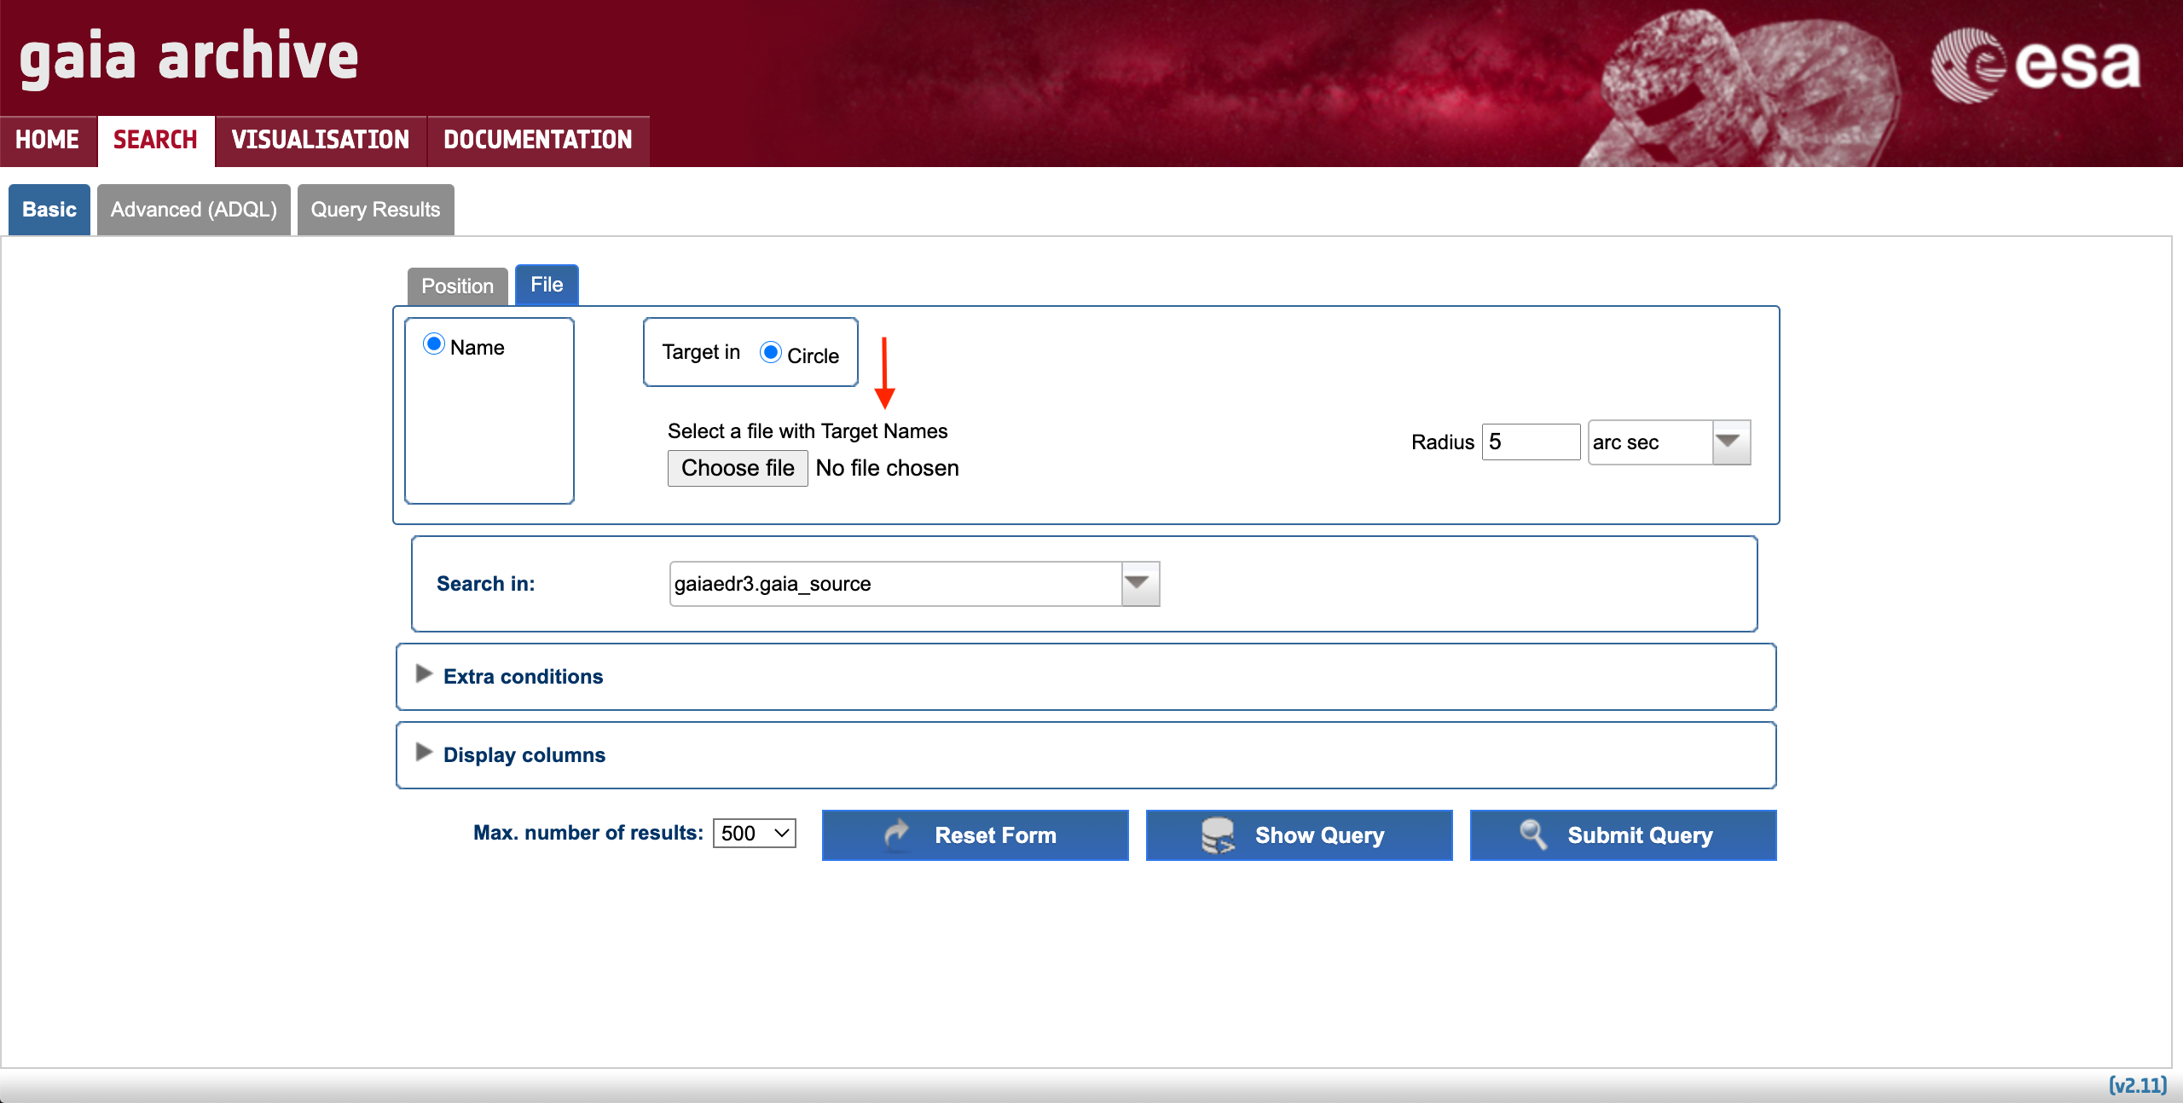Click the gaia archive title
2183x1103 pixels.
coord(188,58)
